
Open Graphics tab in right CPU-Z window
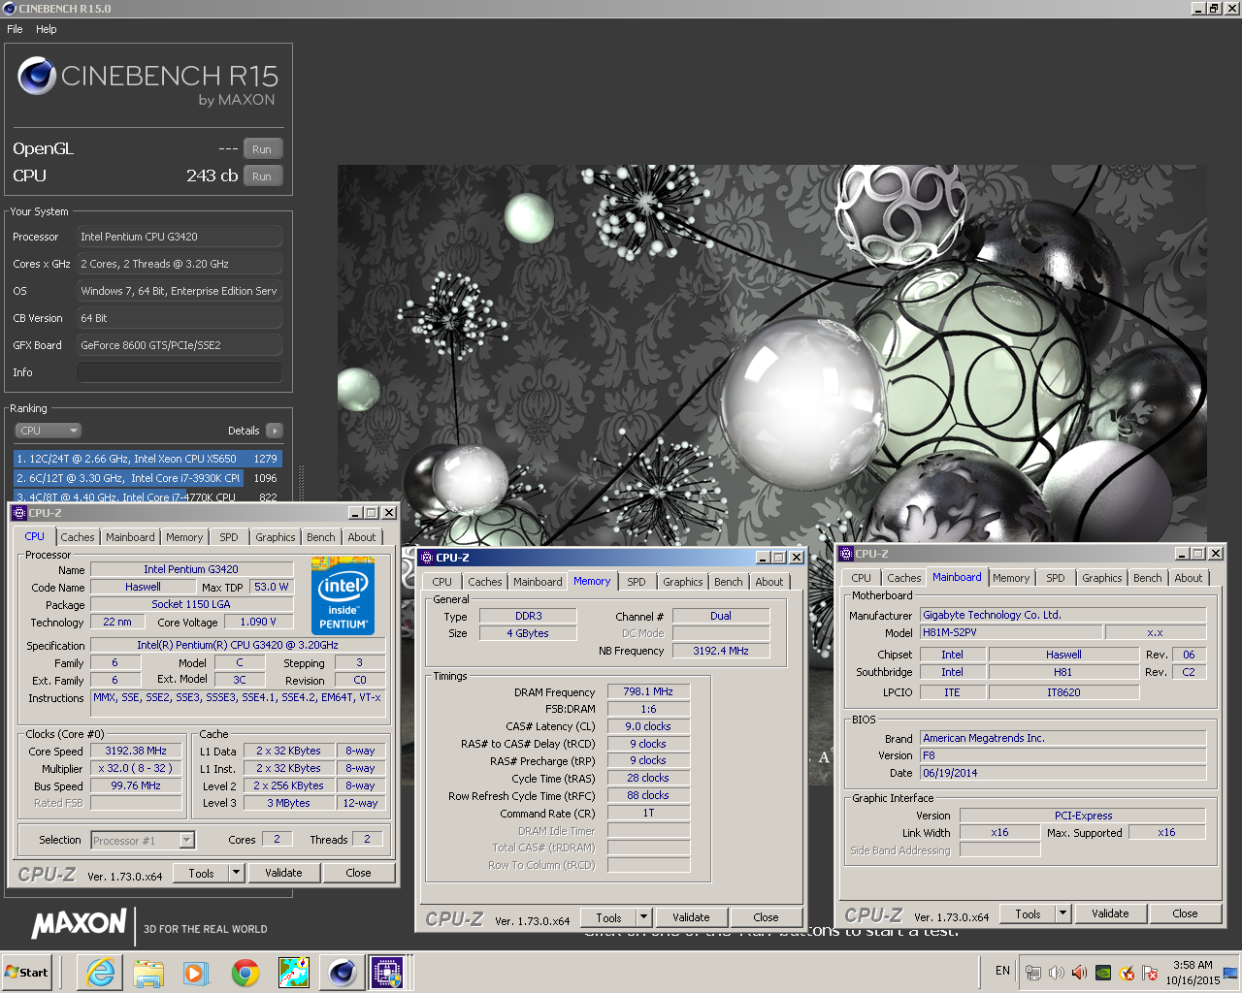click(1102, 578)
